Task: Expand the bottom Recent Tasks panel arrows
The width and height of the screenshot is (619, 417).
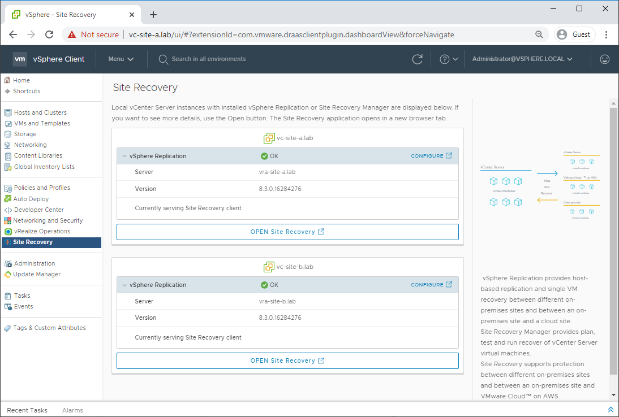Action: [x=611, y=410]
